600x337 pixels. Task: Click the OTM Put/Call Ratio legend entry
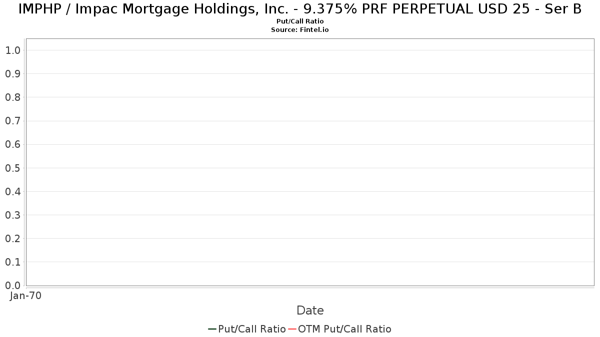340,329
